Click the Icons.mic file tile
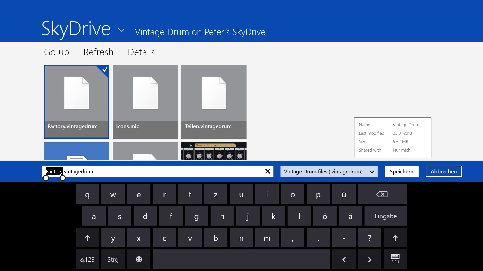Viewport: 483px width, 271px height. [145, 102]
